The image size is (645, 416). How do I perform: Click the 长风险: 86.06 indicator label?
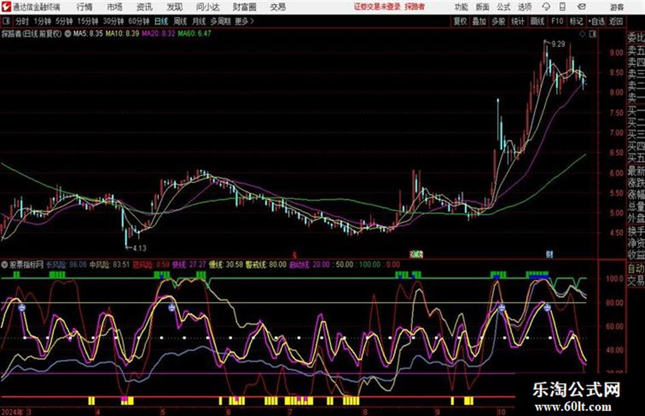[x=66, y=265]
